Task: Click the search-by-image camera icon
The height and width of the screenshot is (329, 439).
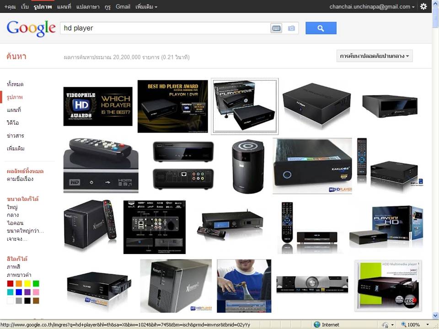Action: tap(291, 28)
